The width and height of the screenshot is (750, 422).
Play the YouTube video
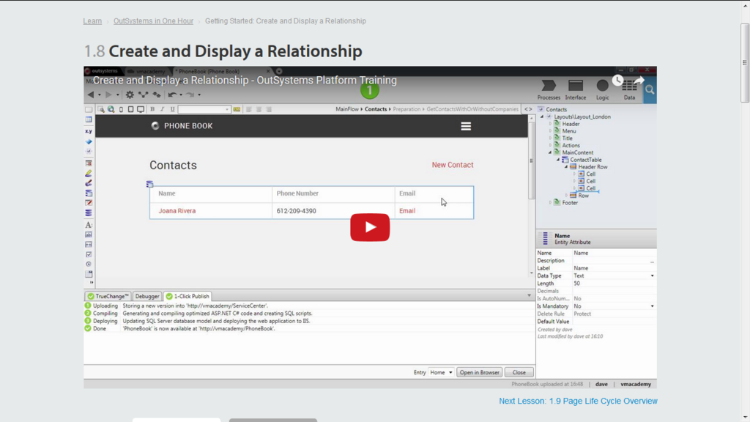[370, 227]
